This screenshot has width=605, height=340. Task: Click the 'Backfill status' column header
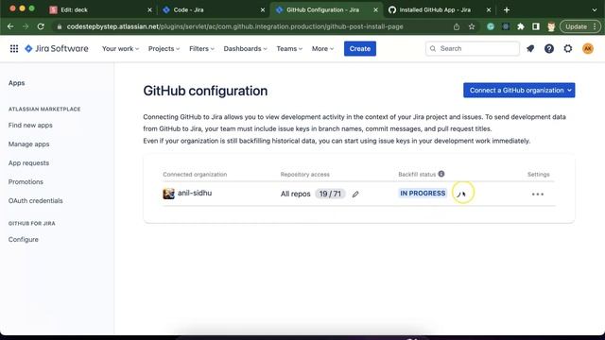pyautogui.click(x=417, y=174)
